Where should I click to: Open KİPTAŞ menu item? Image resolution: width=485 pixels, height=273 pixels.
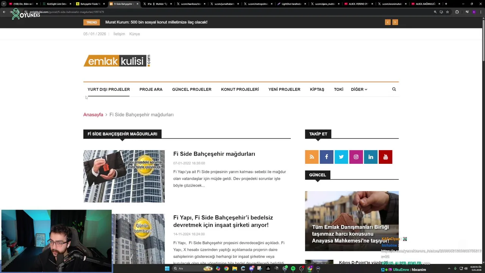(317, 89)
